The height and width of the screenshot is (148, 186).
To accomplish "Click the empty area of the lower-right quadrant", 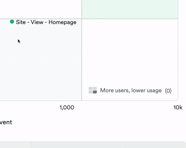I will point(130,53).
